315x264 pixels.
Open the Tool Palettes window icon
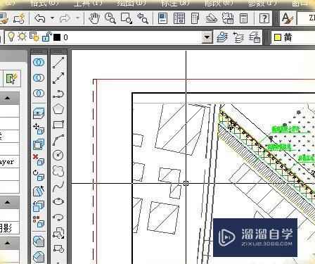coord(195,18)
